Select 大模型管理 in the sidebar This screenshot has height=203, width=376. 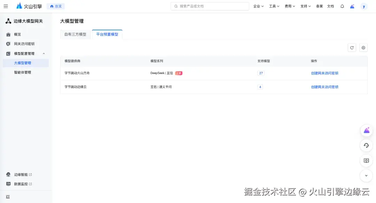(x=26, y=63)
